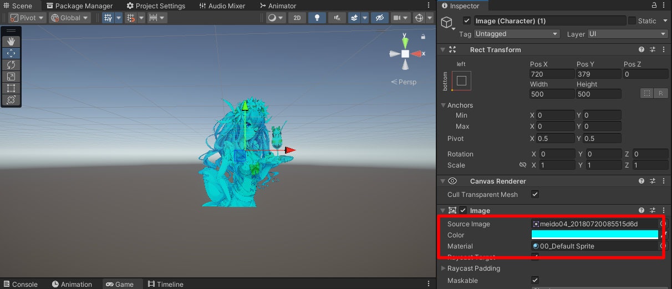Screen dimensions: 672x289
Task: Switch to the Scene tab
Action: coord(19,6)
